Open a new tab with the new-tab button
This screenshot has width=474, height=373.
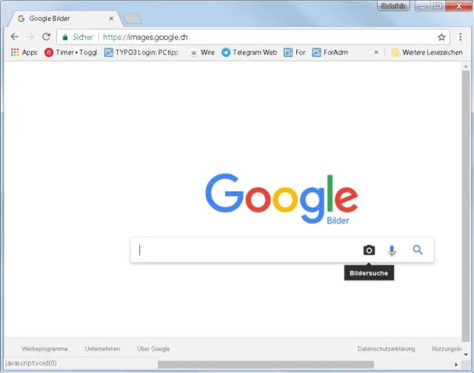pos(132,19)
